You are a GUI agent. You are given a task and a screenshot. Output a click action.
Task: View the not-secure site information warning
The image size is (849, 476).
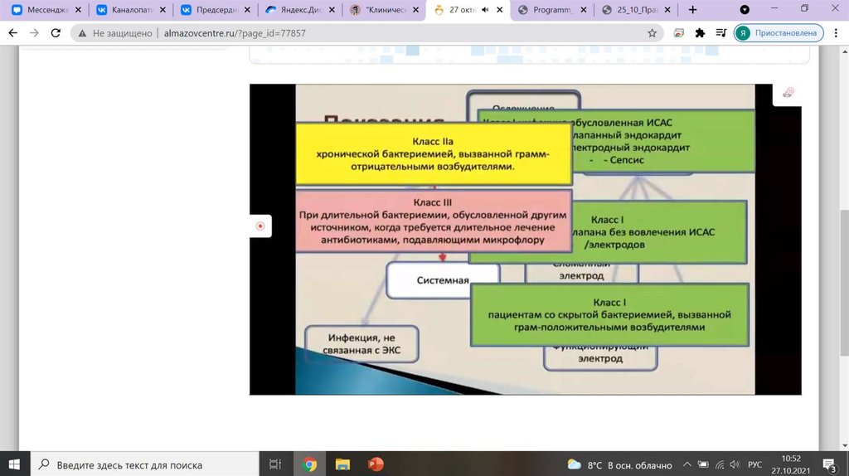coord(114,33)
